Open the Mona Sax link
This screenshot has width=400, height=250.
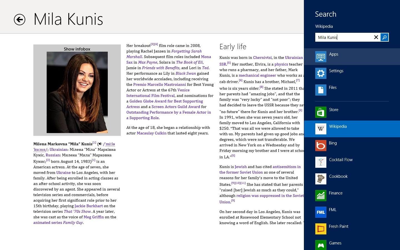pos(169,59)
